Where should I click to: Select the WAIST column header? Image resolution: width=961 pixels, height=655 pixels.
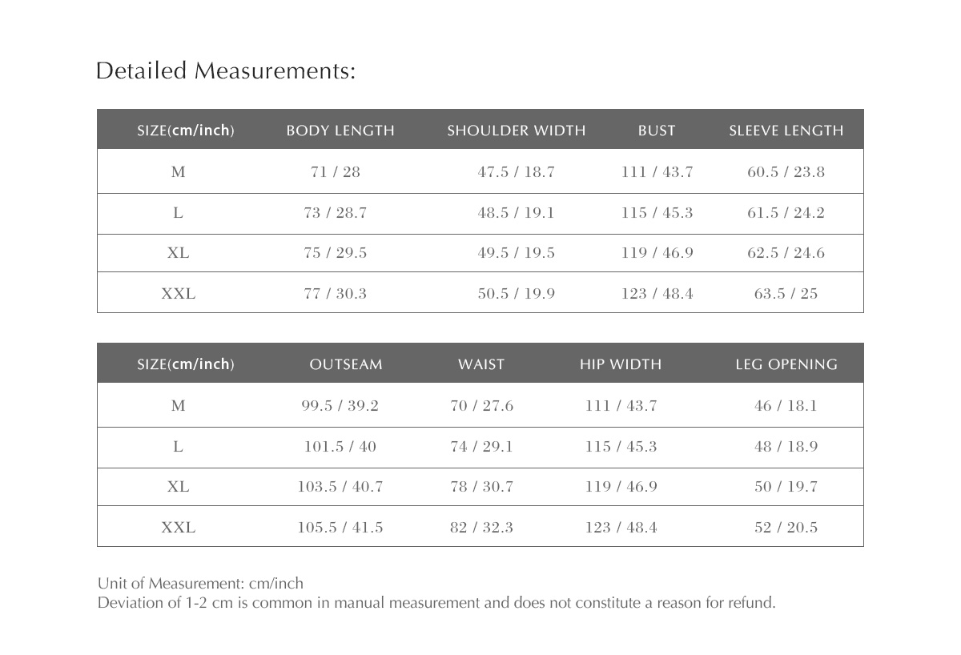coord(481,364)
